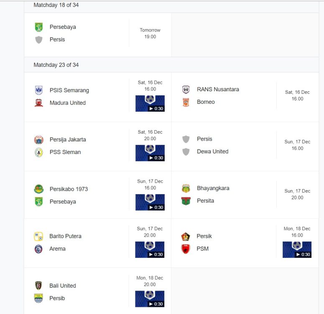Click the Madura United club logo
The height and width of the screenshot is (314, 324).
pyautogui.click(x=38, y=103)
